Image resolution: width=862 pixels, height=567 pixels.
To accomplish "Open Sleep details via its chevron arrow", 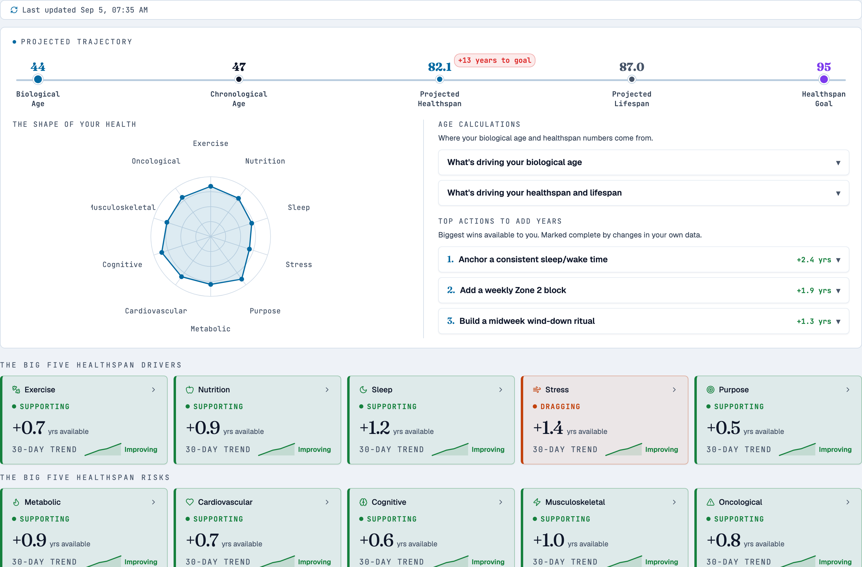I will [500, 389].
